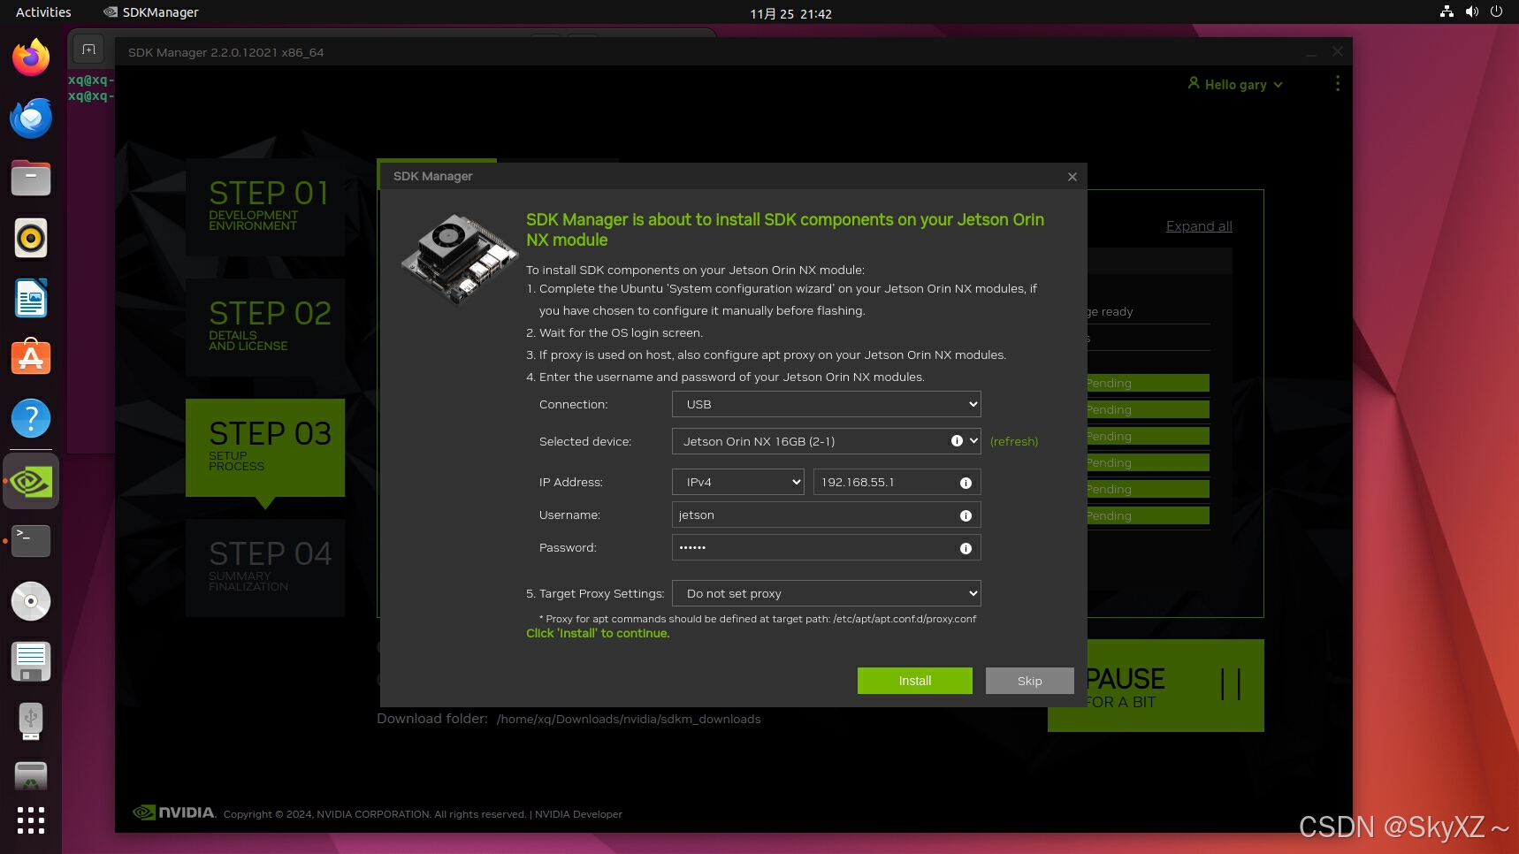Screen dimensions: 1519x854
Task: Launch Thunderbird mail from the dock
Action: (x=31, y=118)
